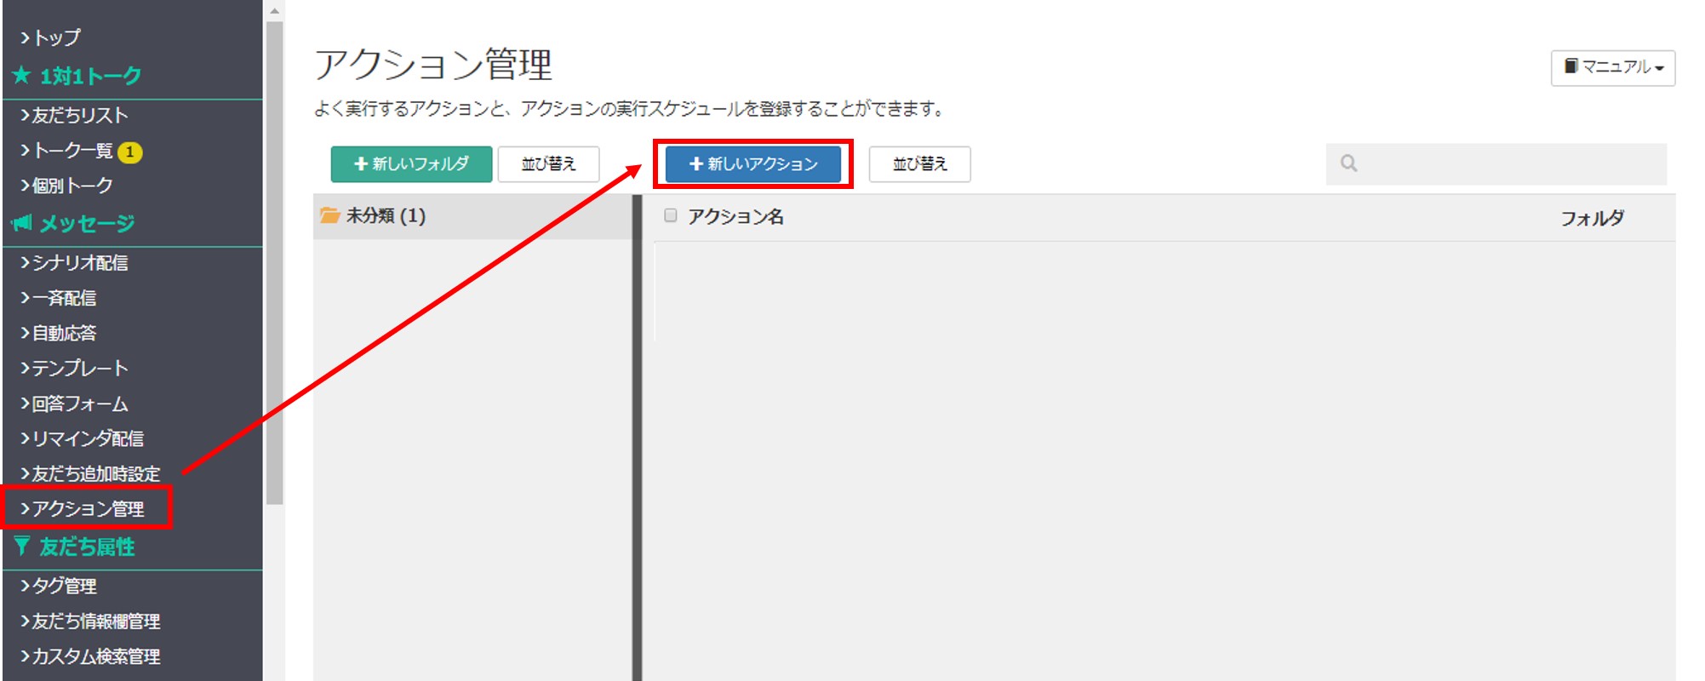Click the book icon in マニュアル button
The image size is (1705, 681).
1571,66
